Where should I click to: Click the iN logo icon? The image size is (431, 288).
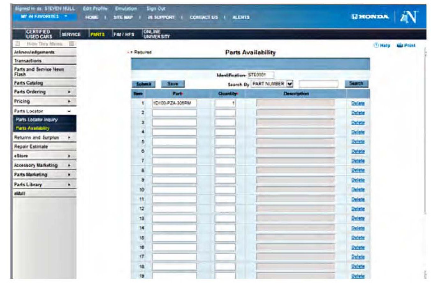tap(409, 17)
